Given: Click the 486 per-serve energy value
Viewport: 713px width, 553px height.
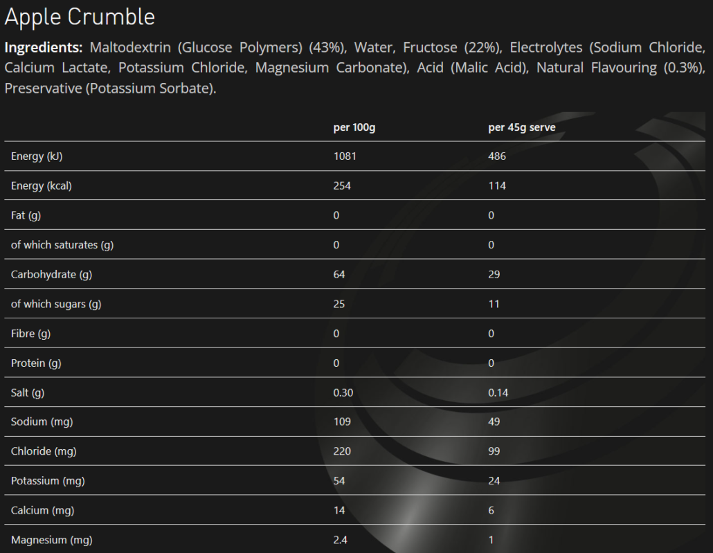Looking at the screenshot, I should pyautogui.click(x=497, y=156).
